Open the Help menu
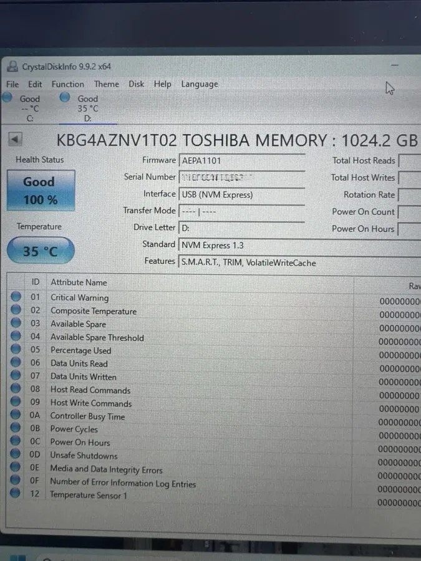421x561 pixels. click(163, 84)
